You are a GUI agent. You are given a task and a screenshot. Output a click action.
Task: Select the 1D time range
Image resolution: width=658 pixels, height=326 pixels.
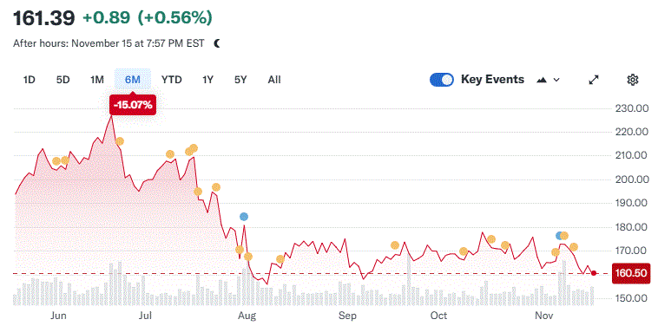coord(29,80)
